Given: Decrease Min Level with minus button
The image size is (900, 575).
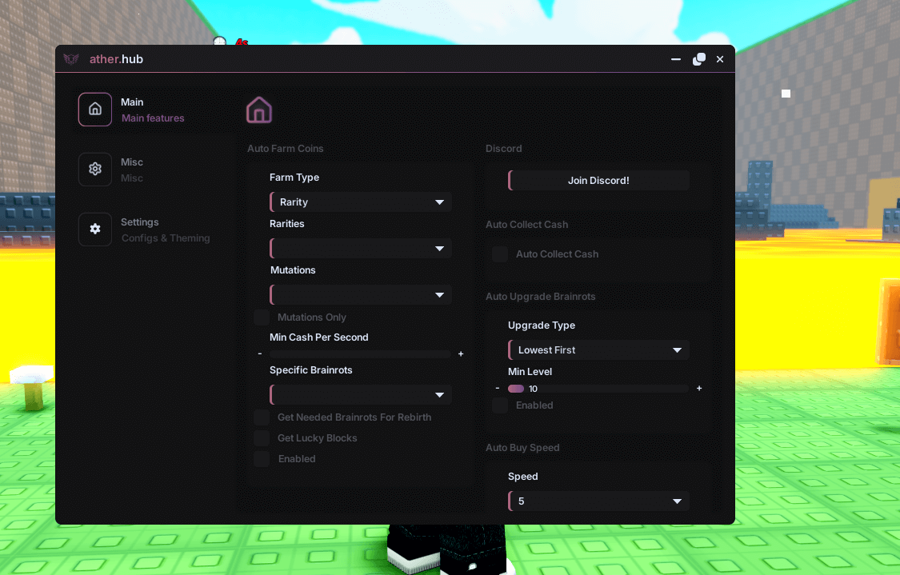Looking at the screenshot, I should pos(498,389).
